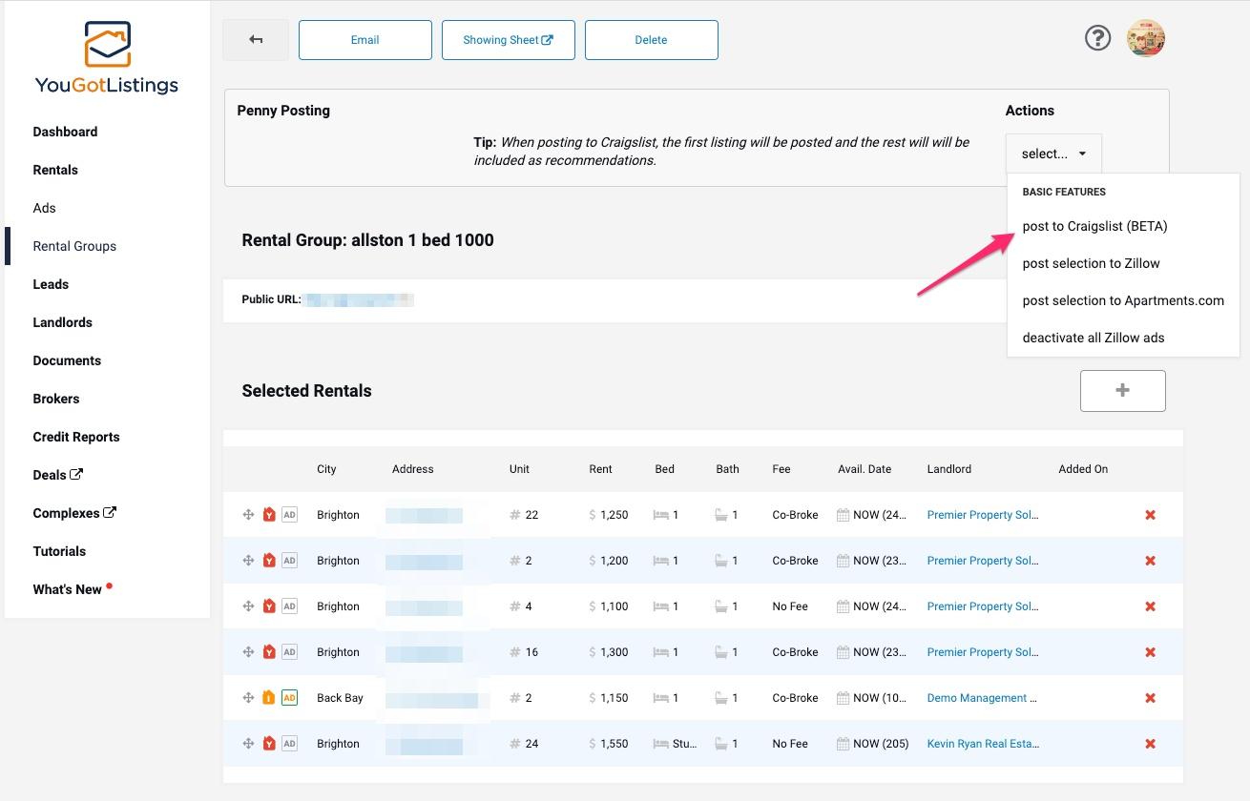Click the red Y house icon on $1,550 row
This screenshot has height=801, width=1250.
(269, 744)
